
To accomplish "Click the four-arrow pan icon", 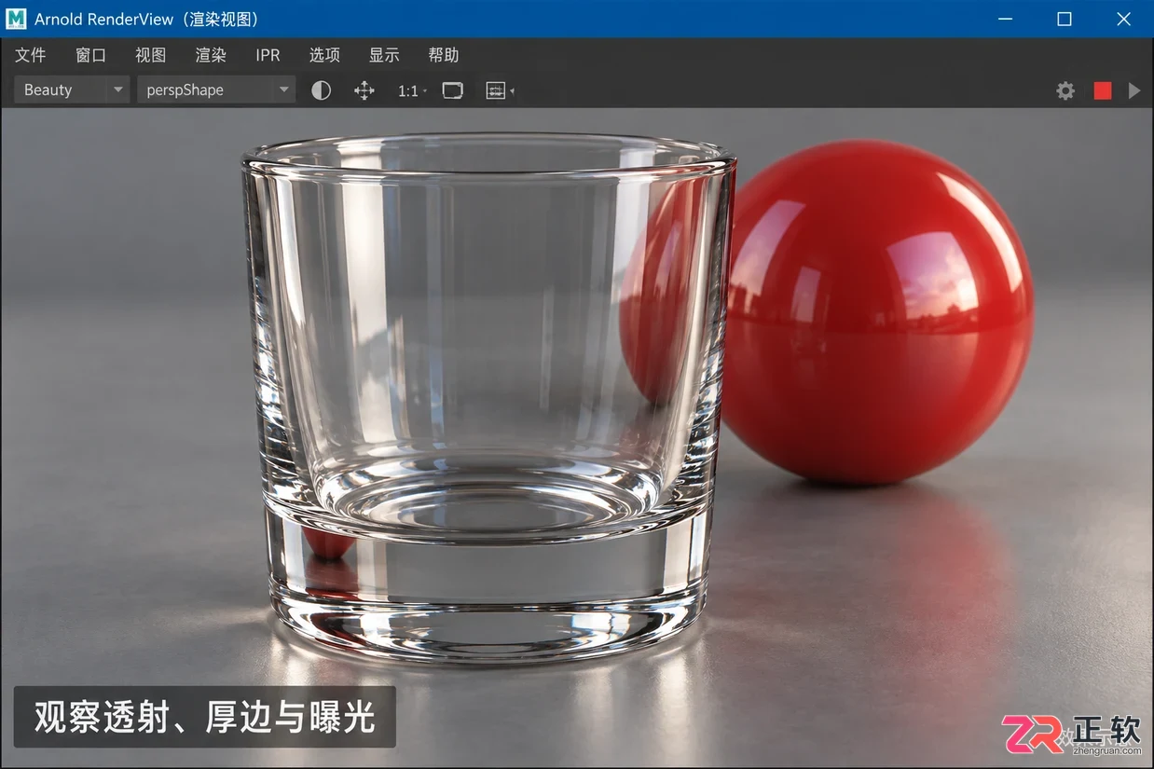I will [364, 90].
